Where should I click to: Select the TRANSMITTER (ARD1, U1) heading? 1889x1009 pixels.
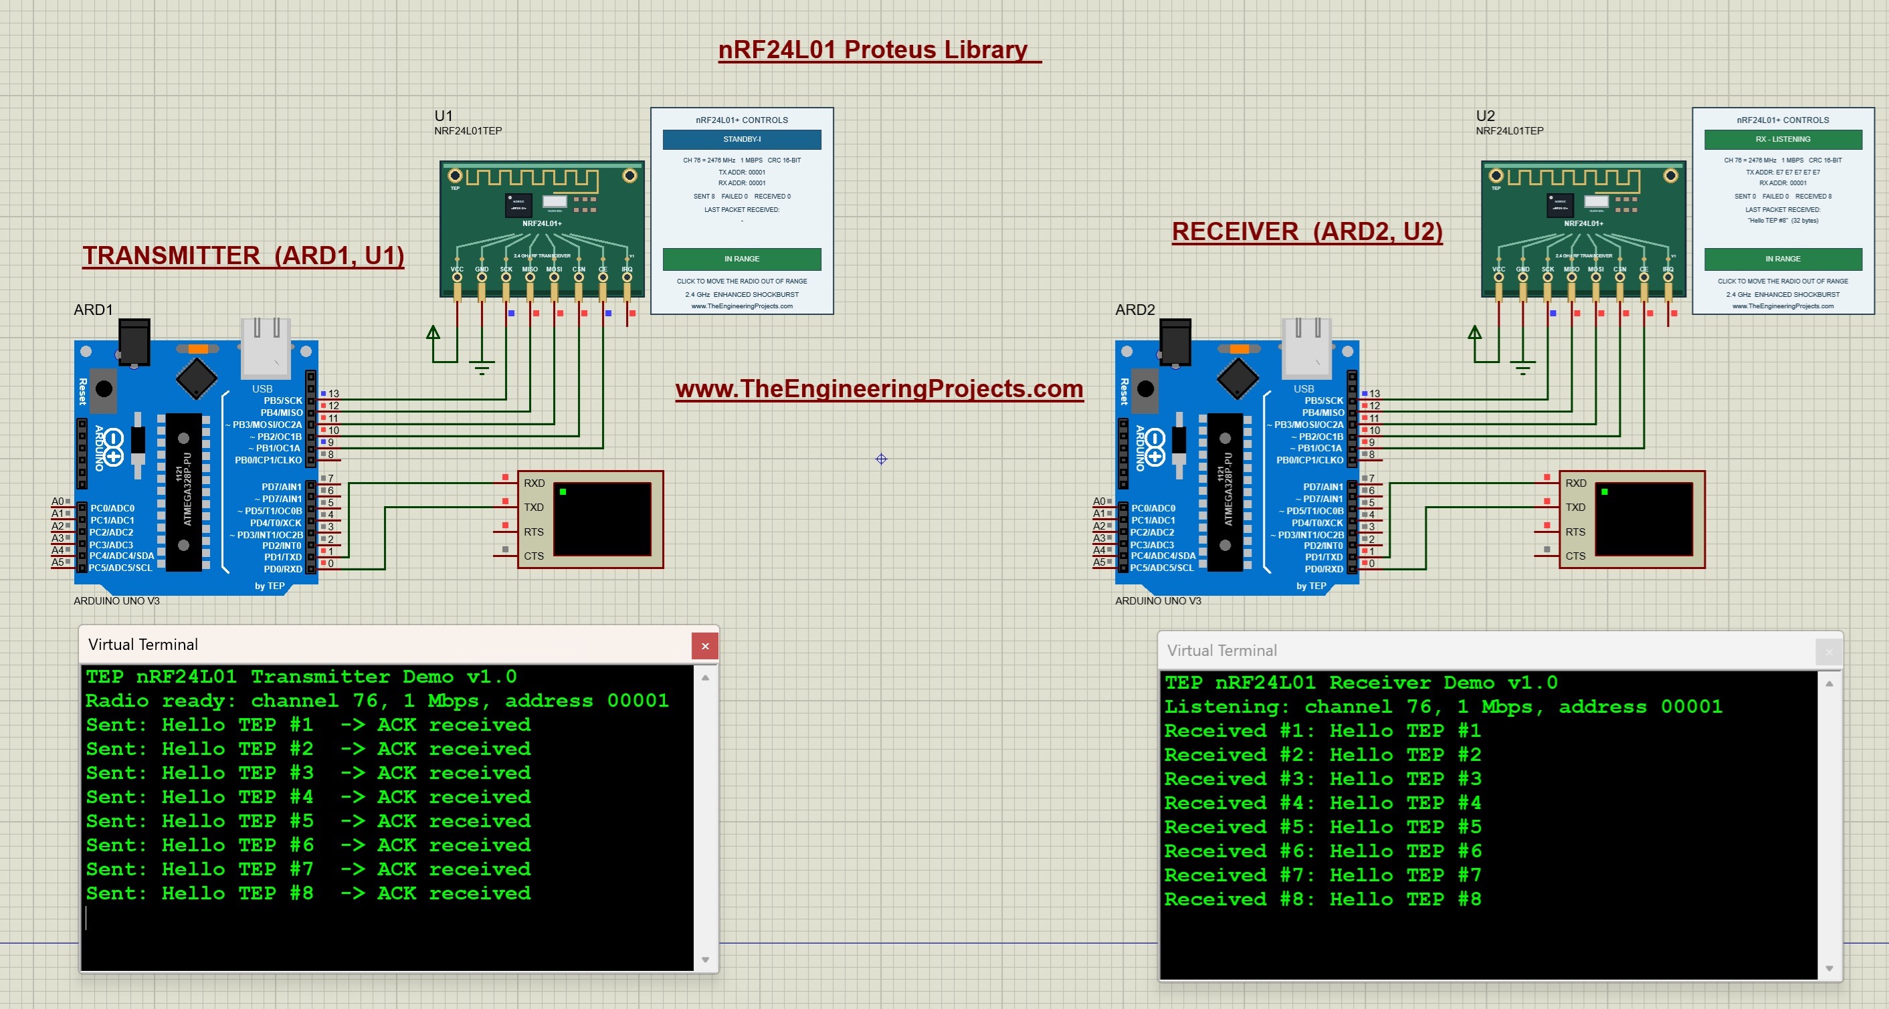tap(243, 255)
